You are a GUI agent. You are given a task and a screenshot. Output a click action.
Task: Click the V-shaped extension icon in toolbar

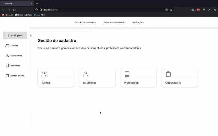[204, 10]
